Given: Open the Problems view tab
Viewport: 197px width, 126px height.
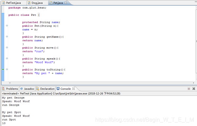Looking at the screenshot, I should [10, 89].
